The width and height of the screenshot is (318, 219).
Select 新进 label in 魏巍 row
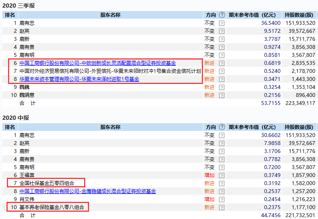[209, 87]
